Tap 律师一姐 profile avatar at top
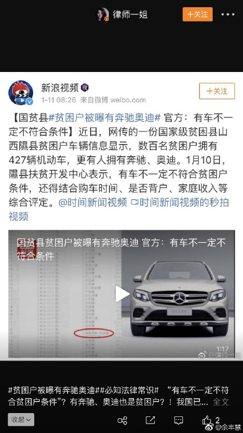 coord(102,14)
